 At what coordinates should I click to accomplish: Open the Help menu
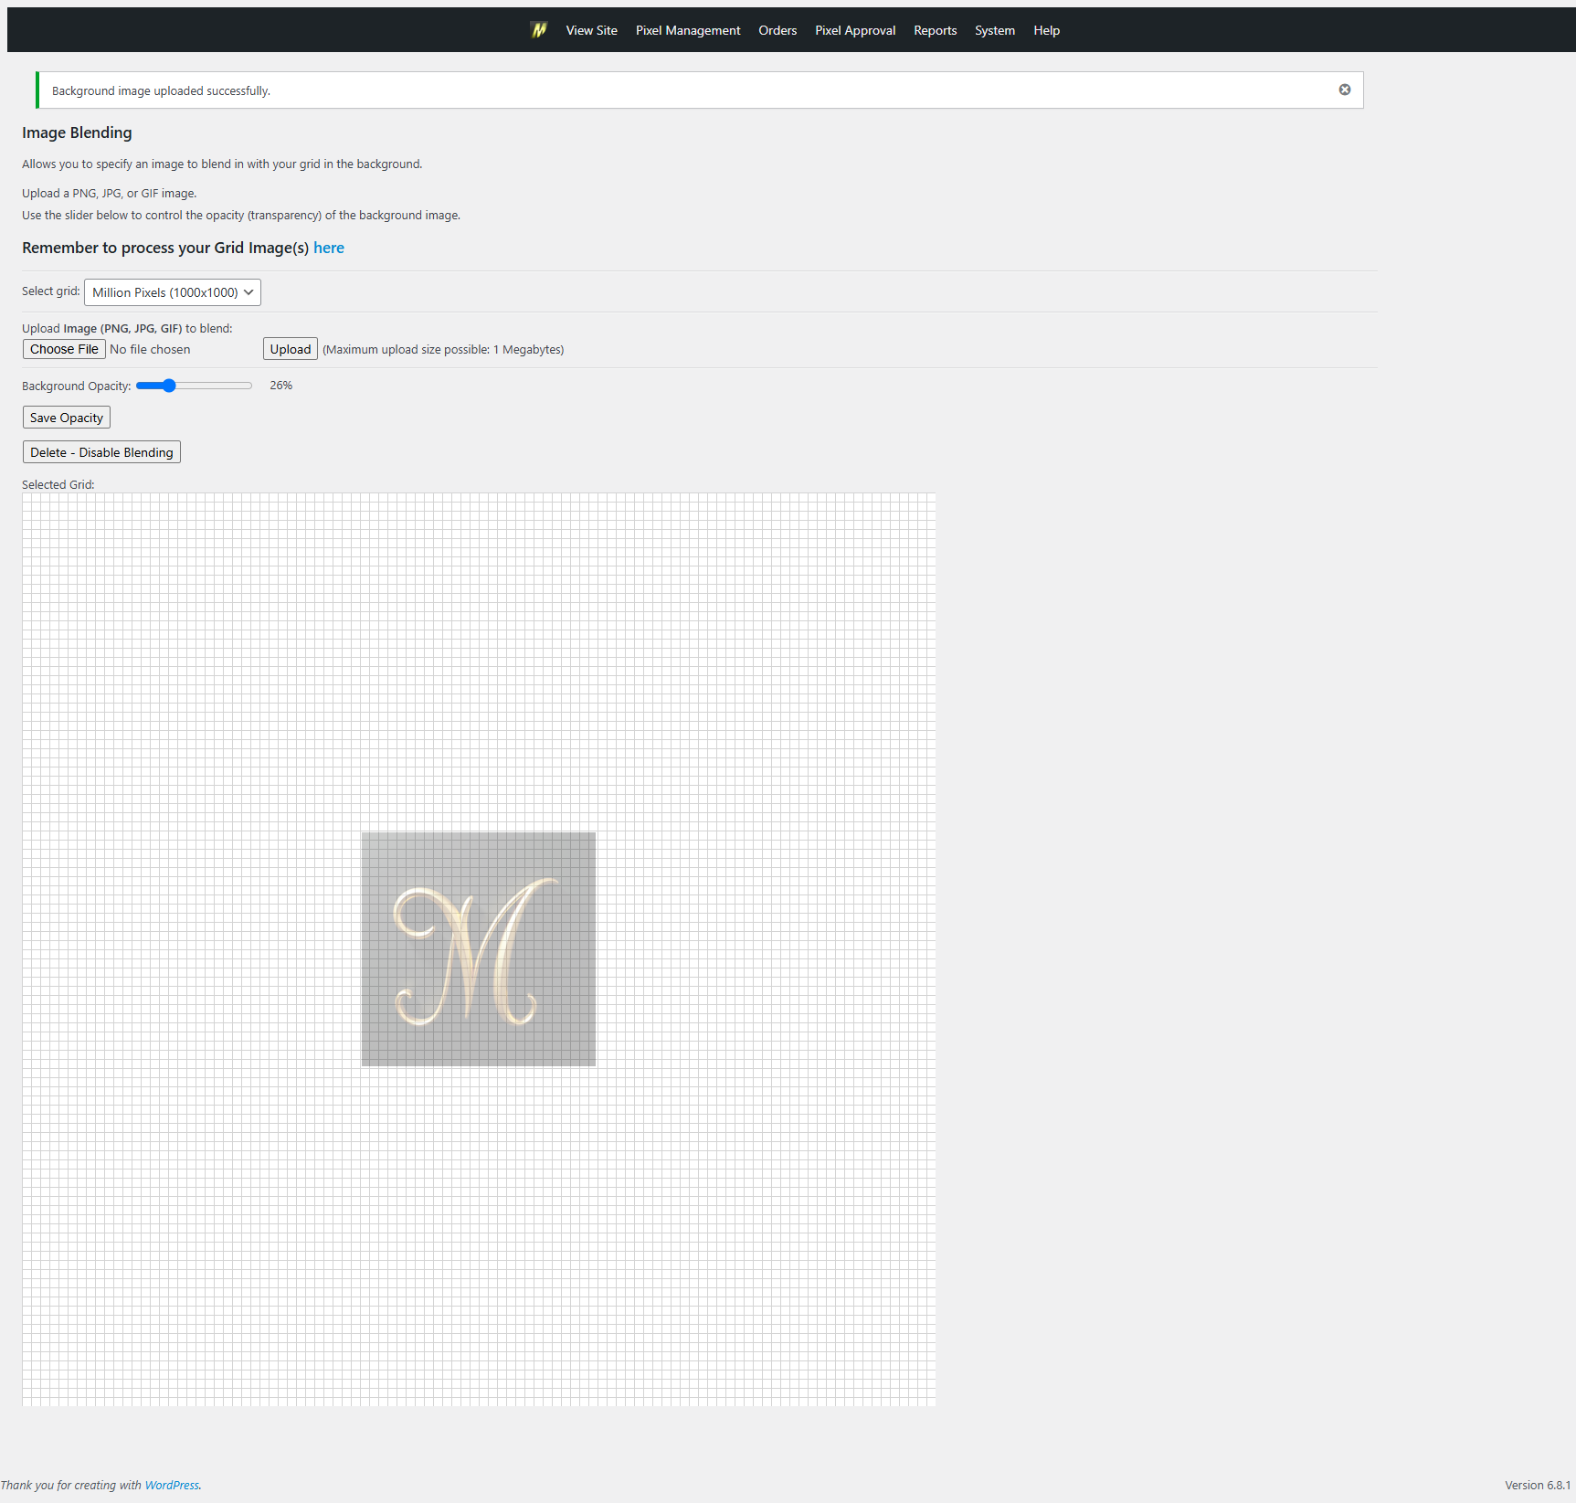(1046, 29)
